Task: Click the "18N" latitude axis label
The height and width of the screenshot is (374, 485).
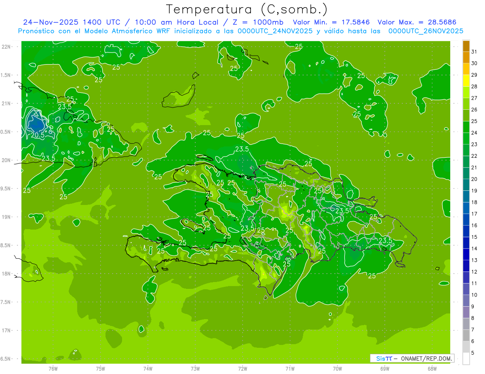Action: click(x=6, y=274)
